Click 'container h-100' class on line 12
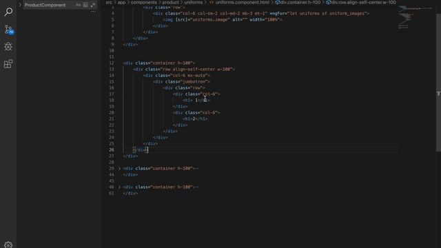This screenshot has height=248, width=441. pos(172,63)
